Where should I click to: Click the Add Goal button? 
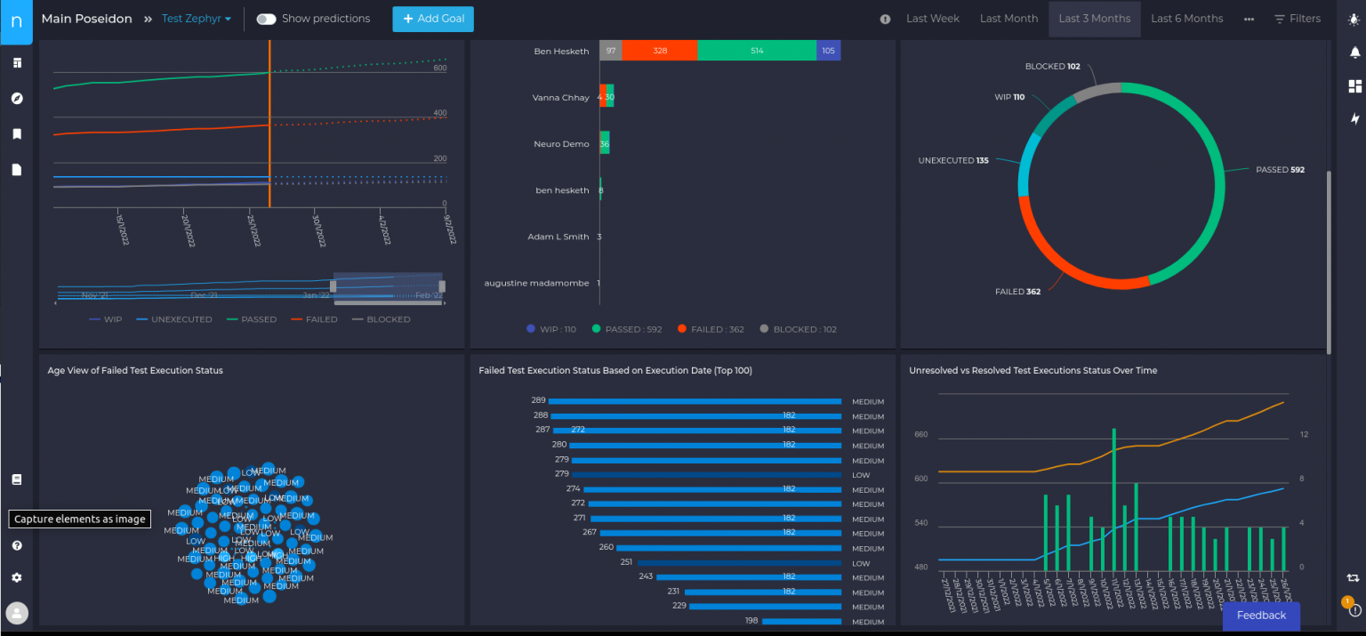(433, 18)
